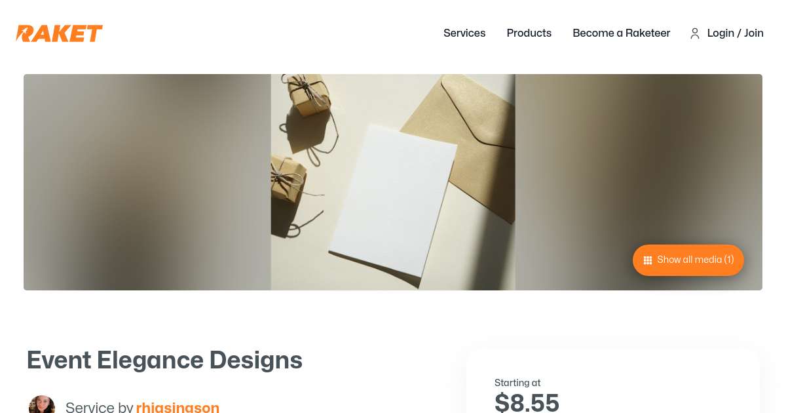Screen dimensions: 786x413
Task: Click the blurred left side of the banner
Action: pos(147,182)
